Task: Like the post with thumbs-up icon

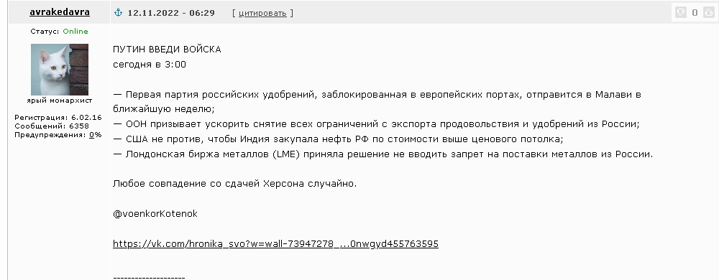Action: click(709, 12)
